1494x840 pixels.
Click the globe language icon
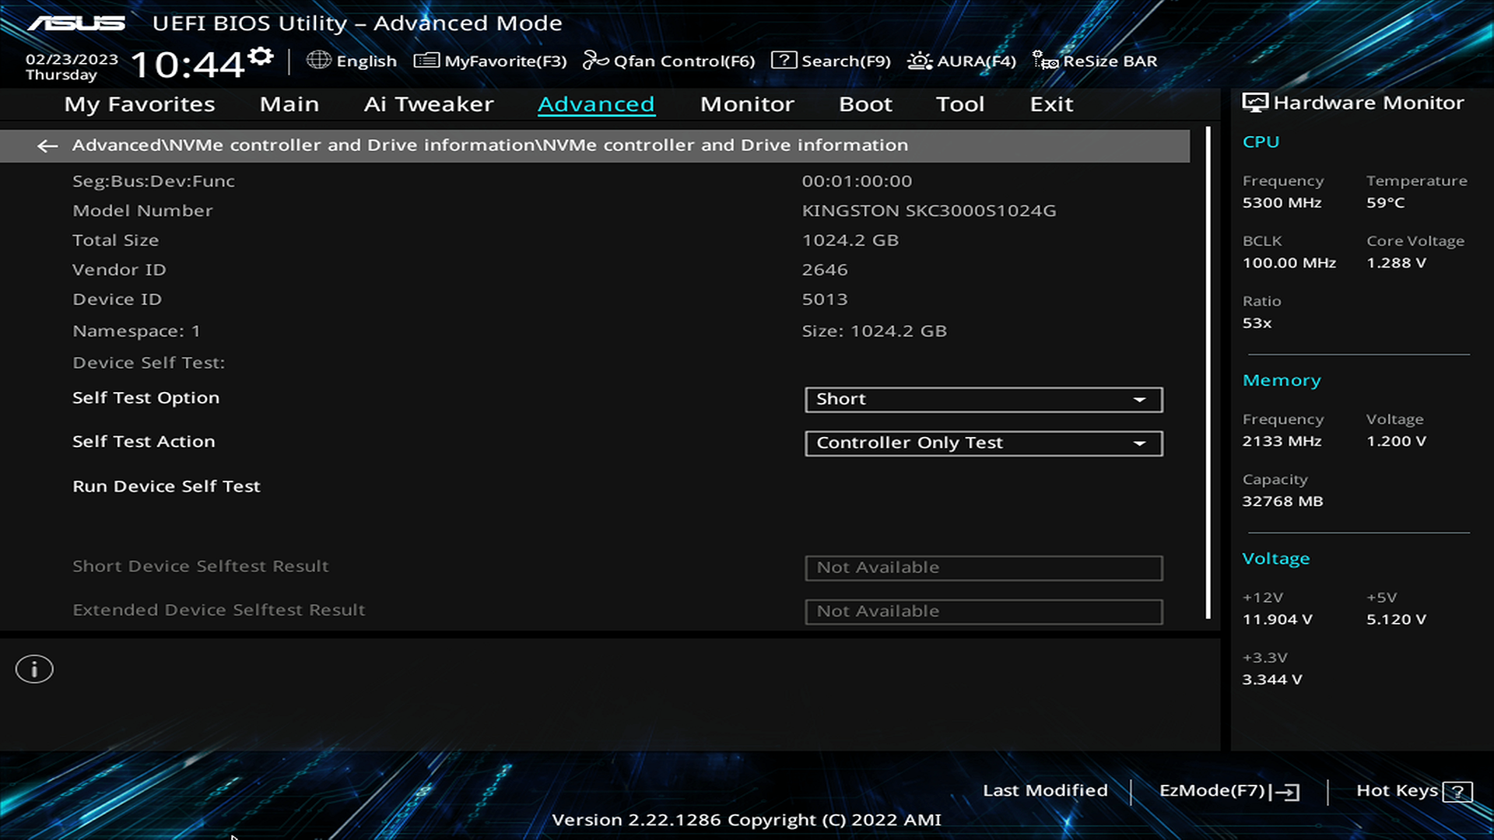318,60
